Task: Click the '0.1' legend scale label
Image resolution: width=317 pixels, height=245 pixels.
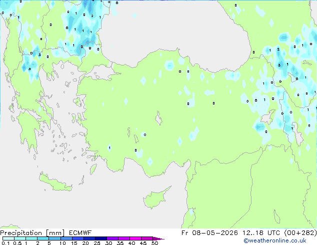Action: 5,243
